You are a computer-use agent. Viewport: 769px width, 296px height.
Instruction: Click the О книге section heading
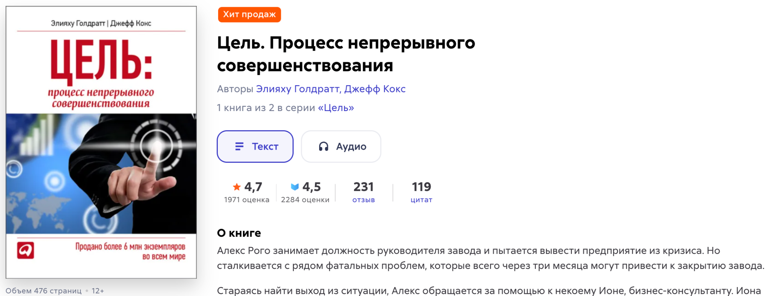(x=239, y=233)
